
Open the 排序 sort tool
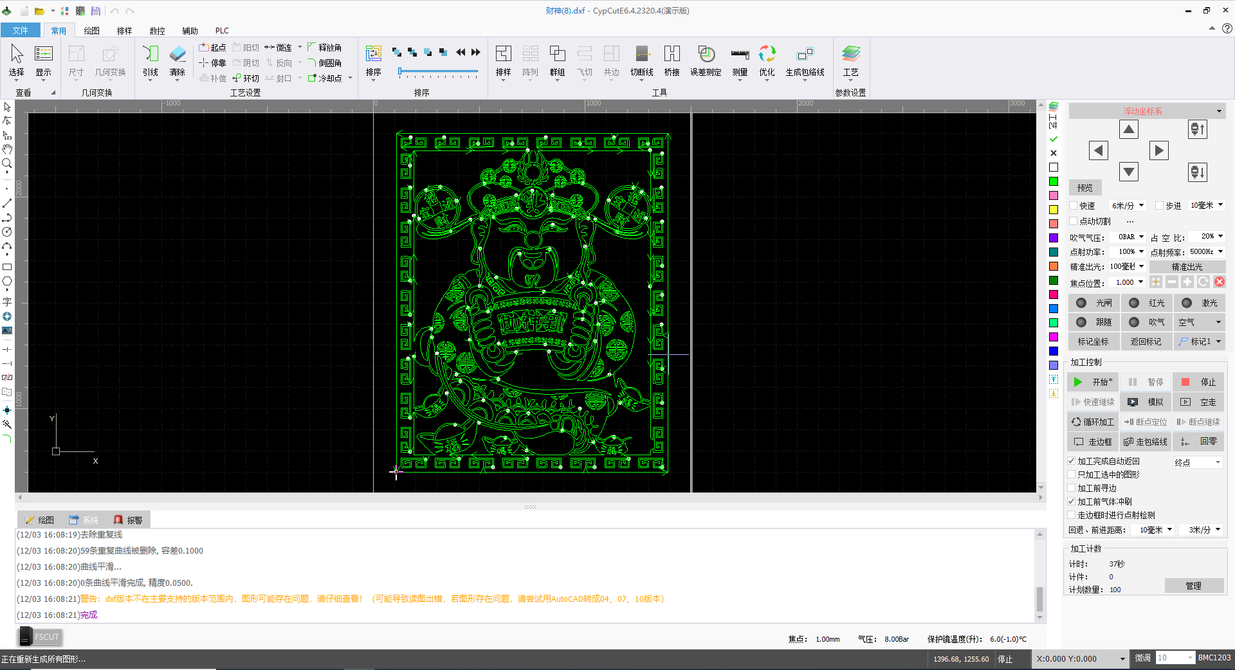coord(374,60)
